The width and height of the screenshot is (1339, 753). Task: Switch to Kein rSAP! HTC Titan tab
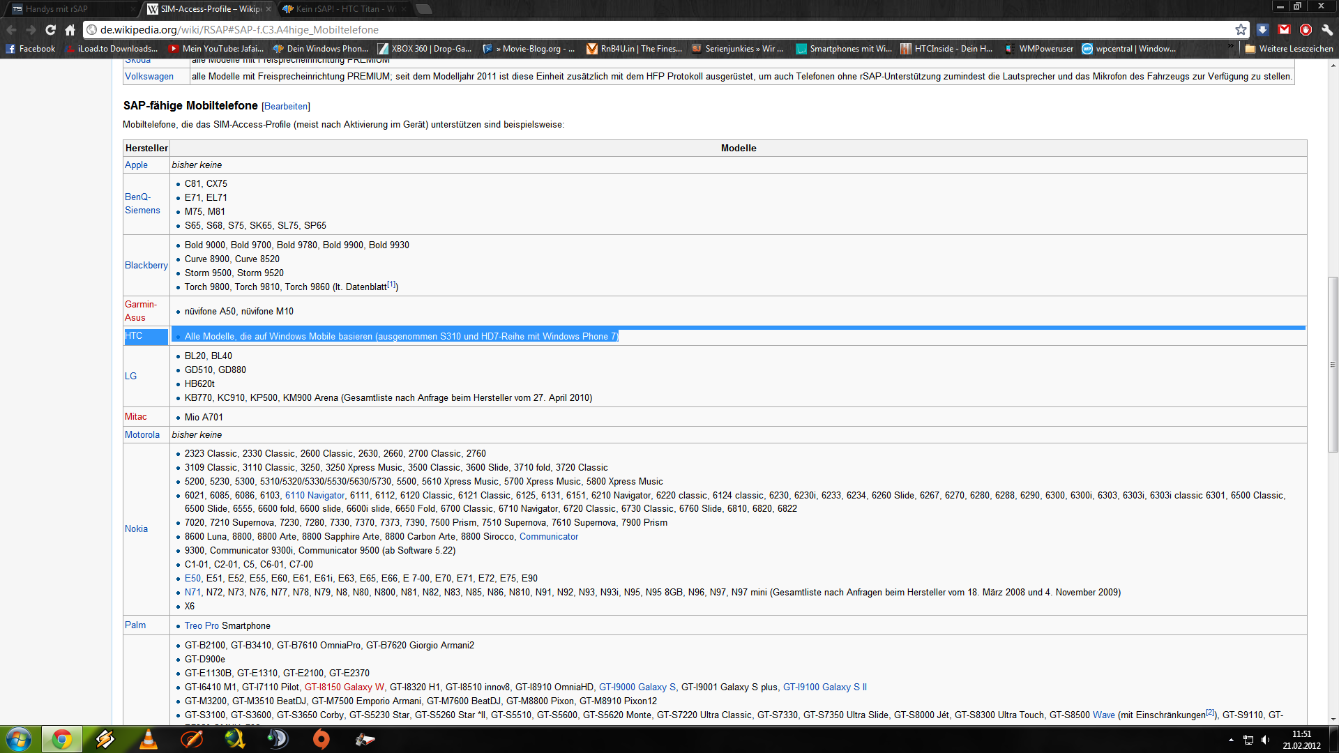point(342,9)
